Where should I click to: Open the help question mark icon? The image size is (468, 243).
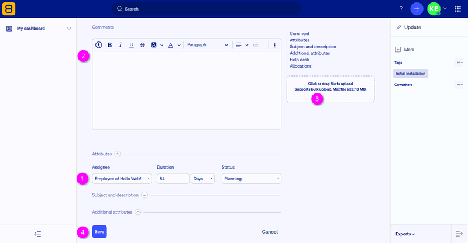[401, 9]
